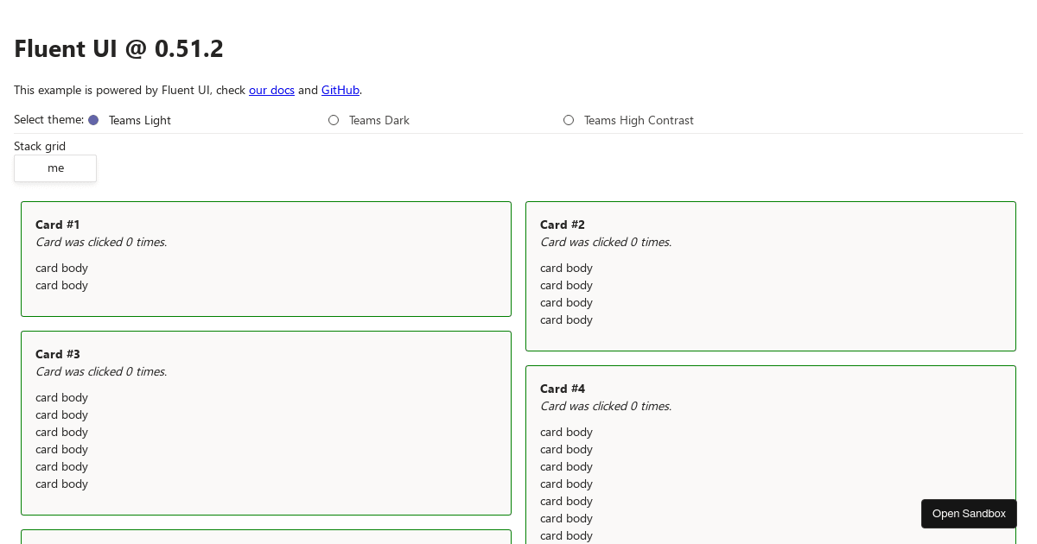This screenshot has height=544, width=1037.
Task: Click the last card body line in Card #4
Action: point(566,535)
